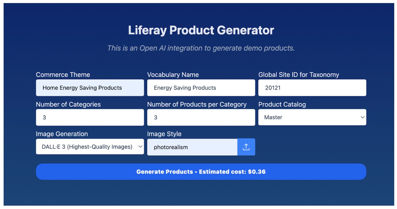Click the Number of Products per Category label

197,105
